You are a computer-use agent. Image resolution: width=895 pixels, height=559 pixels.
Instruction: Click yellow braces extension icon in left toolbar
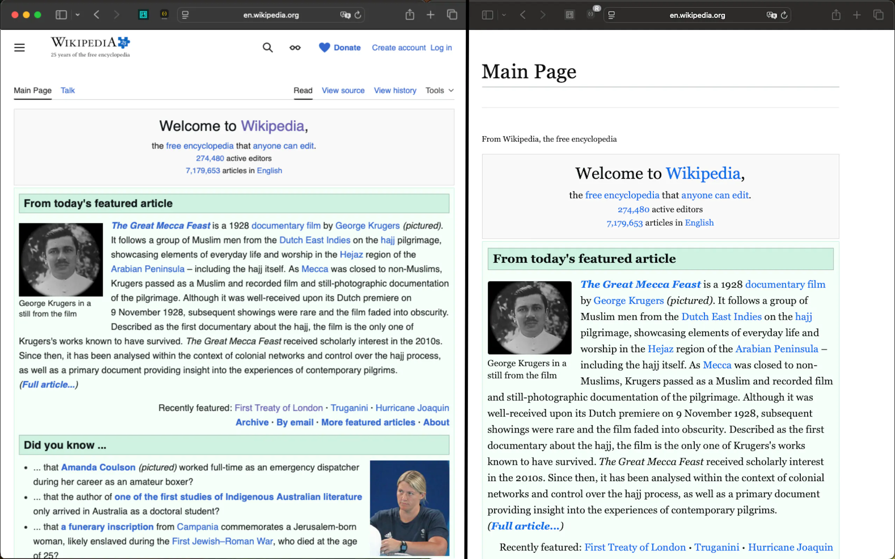(x=164, y=14)
